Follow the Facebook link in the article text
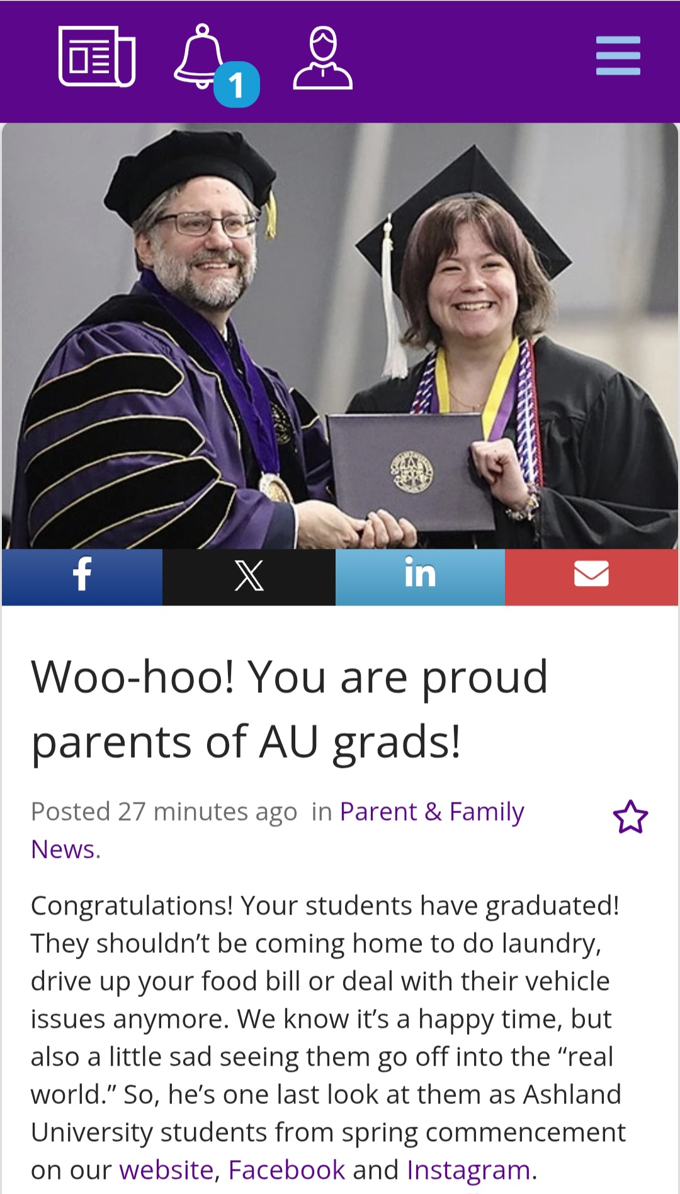 [286, 1170]
